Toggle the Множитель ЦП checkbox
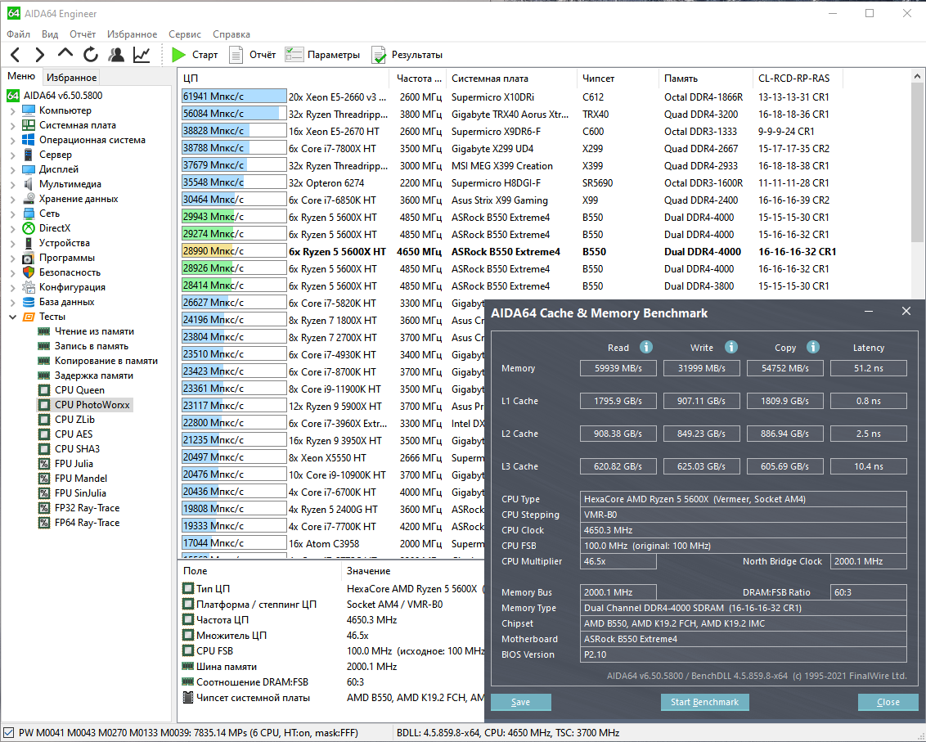926x742 pixels. click(x=188, y=635)
